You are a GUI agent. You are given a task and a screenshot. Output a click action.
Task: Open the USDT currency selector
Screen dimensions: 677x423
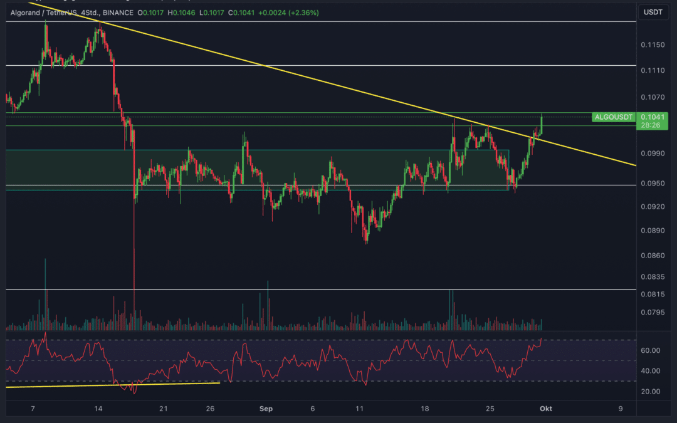click(653, 12)
